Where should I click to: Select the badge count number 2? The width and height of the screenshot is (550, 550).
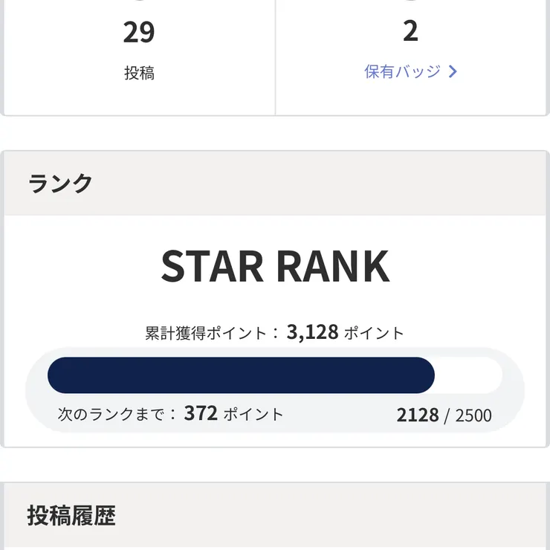click(410, 31)
